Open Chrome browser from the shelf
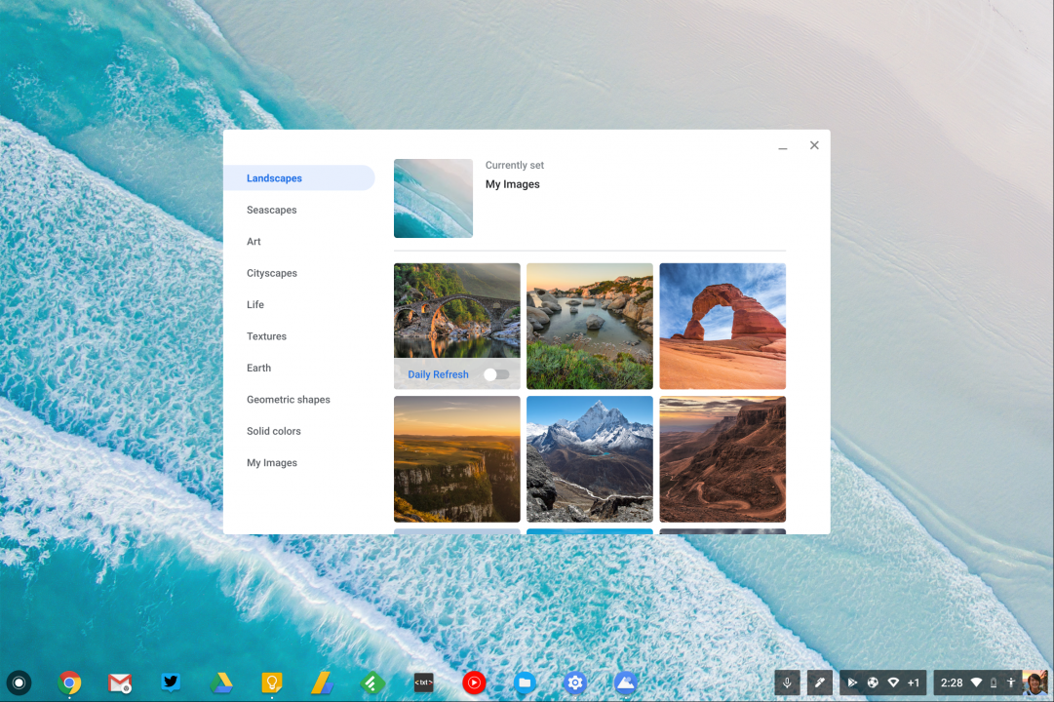Screen dimensions: 1054x702 coord(69,682)
